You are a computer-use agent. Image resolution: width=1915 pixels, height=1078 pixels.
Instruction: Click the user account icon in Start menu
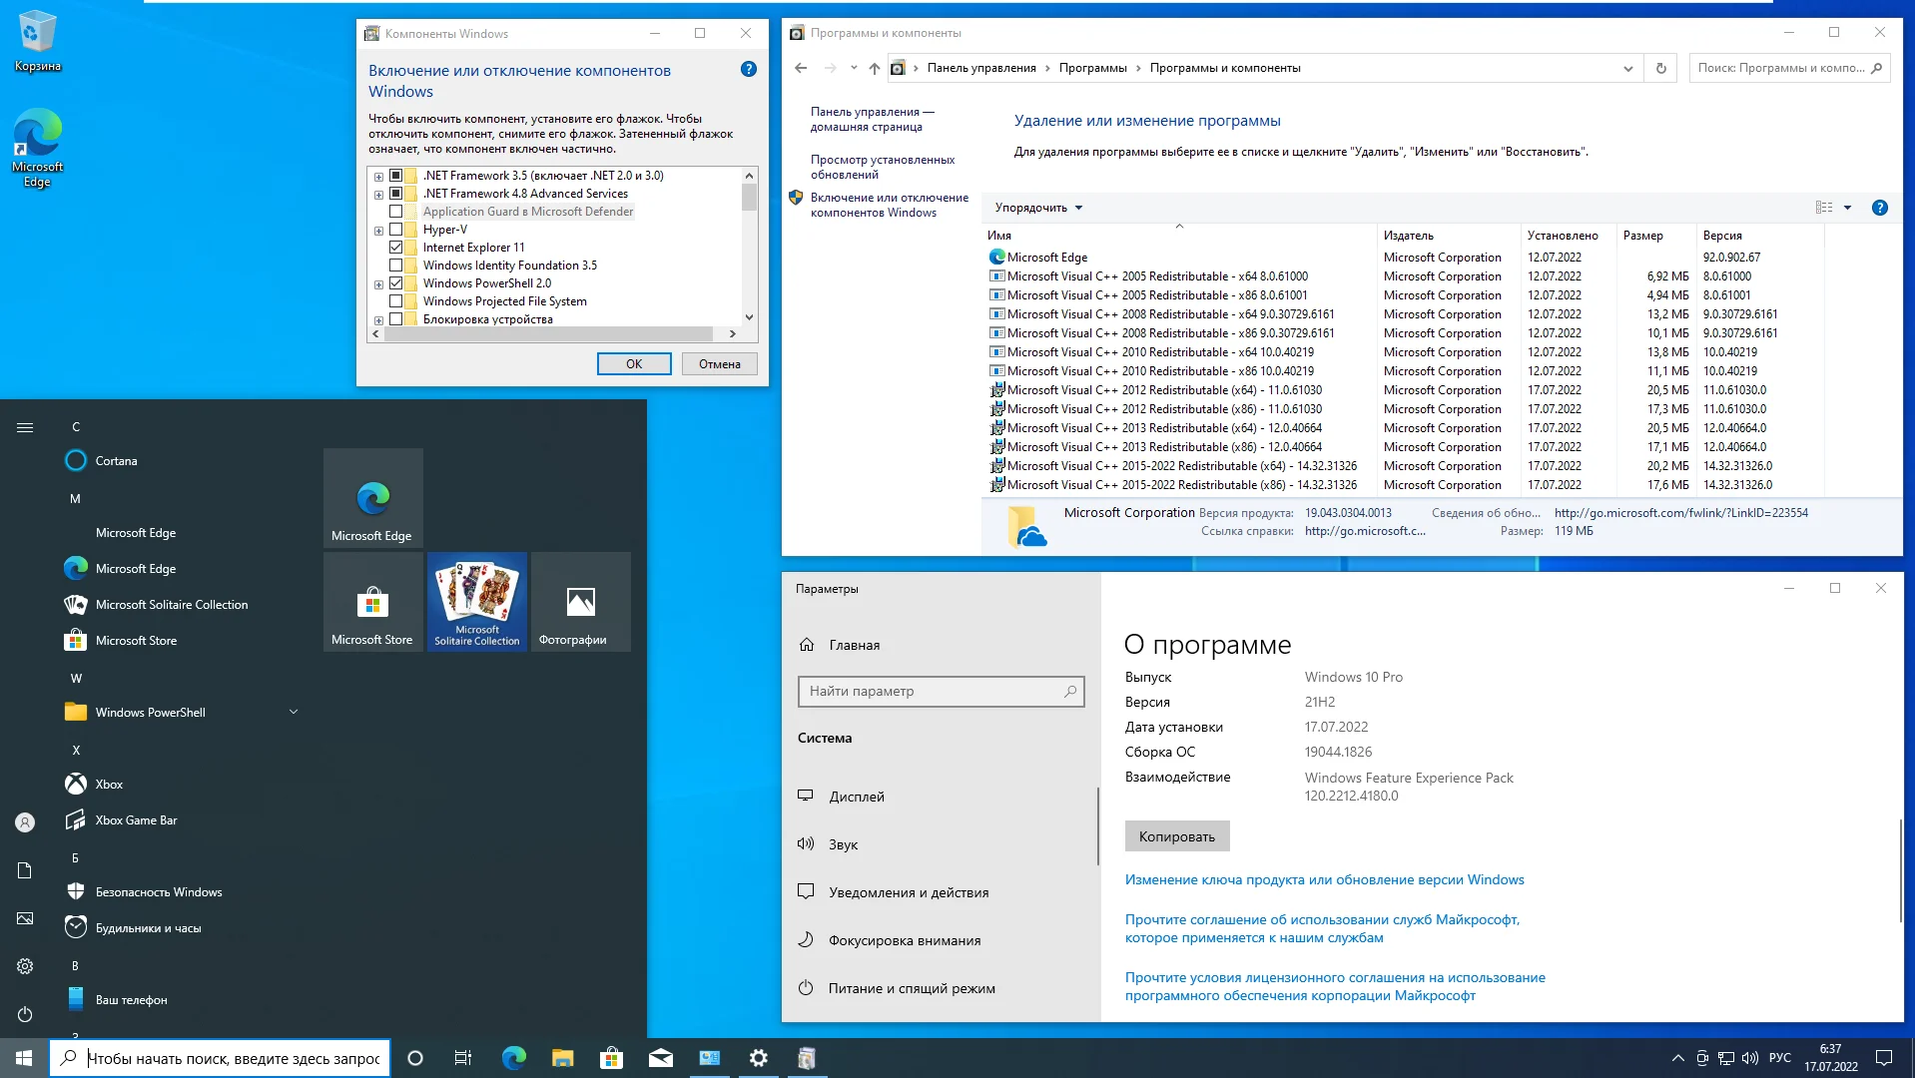tap(25, 822)
